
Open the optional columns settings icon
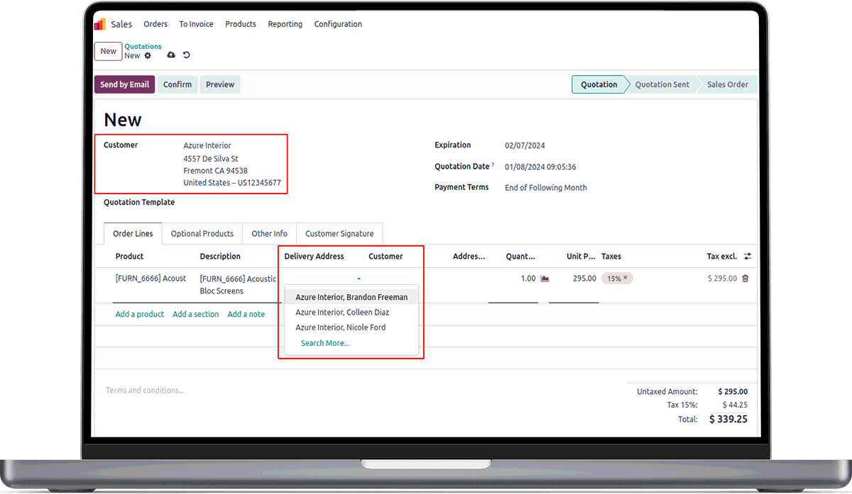click(x=748, y=257)
